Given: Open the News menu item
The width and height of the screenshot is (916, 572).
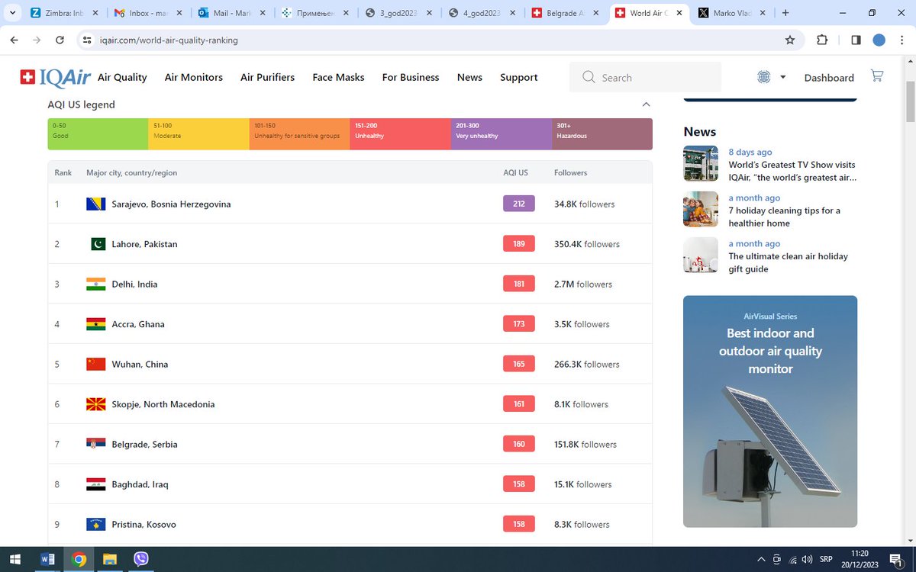Looking at the screenshot, I should coord(469,77).
